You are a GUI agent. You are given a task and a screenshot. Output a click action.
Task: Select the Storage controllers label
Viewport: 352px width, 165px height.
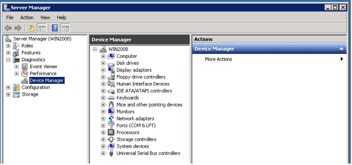click(x=136, y=139)
